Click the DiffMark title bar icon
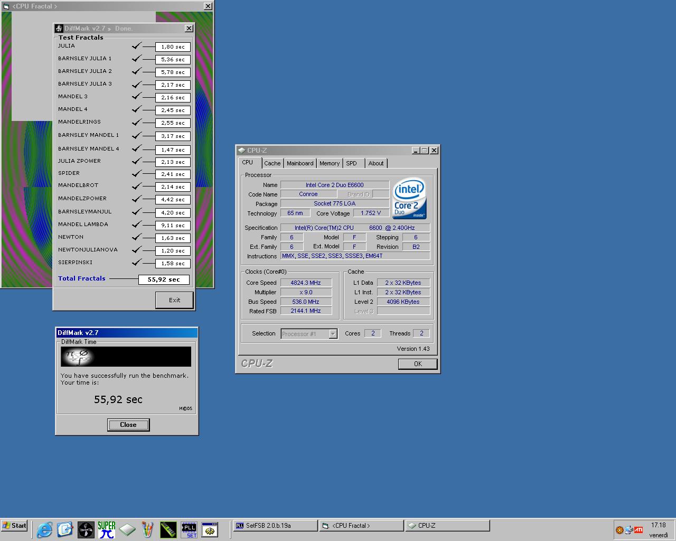This screenshot has width=676, height=541. [x=59, y=29]
